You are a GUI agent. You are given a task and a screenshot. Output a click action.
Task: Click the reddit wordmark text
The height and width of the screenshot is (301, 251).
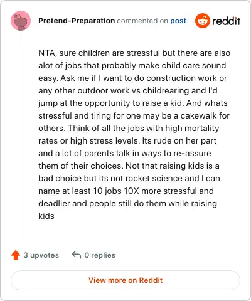pos(226,21)
